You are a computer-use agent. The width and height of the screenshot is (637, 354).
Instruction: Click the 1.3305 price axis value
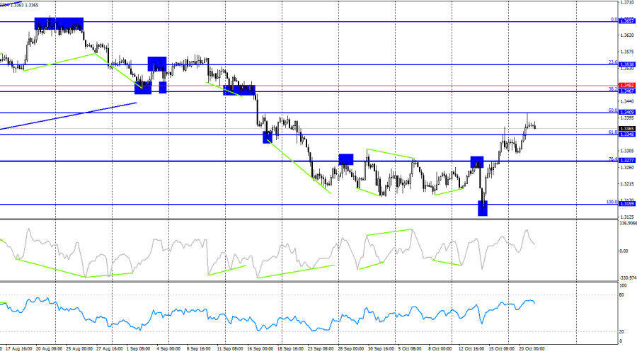[627, 151]
